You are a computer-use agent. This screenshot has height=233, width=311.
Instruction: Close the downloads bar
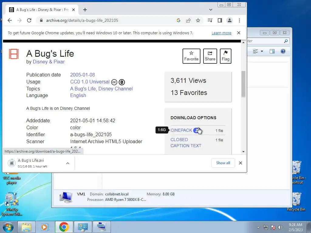point(241,163)
